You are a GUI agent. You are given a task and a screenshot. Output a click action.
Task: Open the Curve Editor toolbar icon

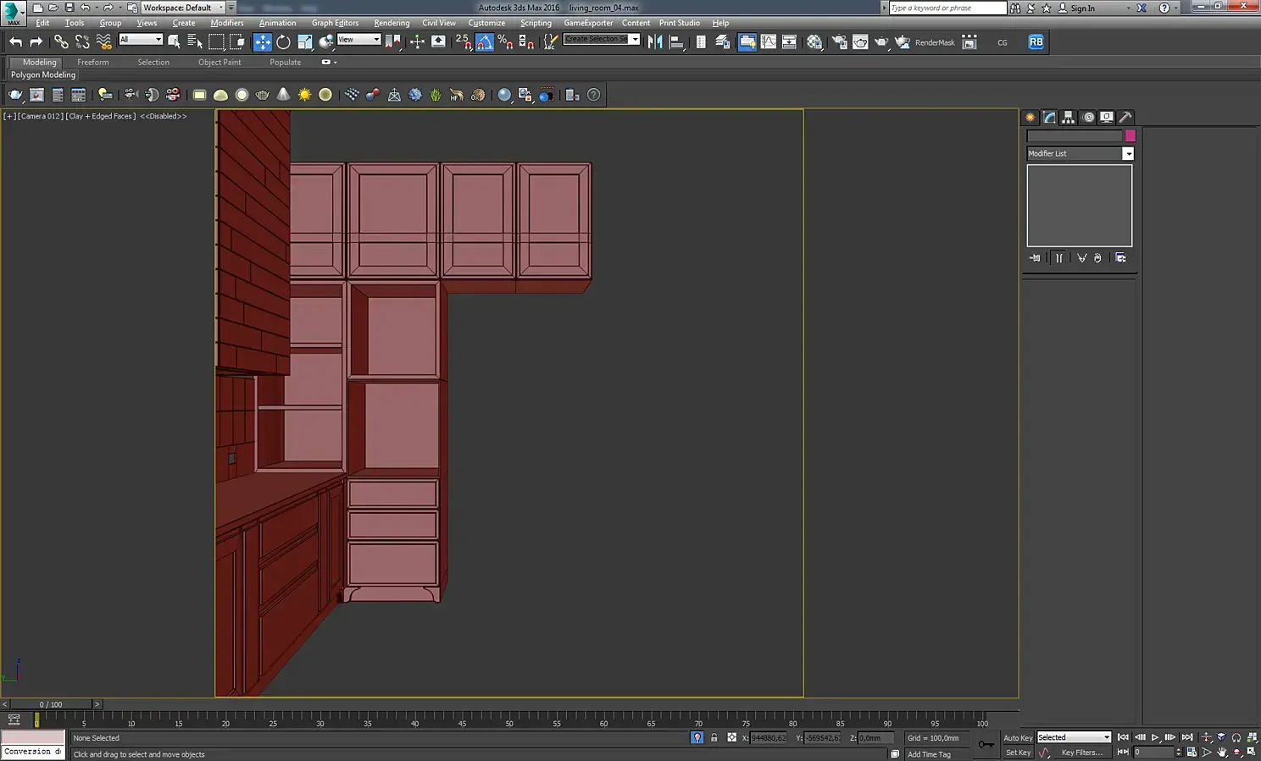pos(768,42)
